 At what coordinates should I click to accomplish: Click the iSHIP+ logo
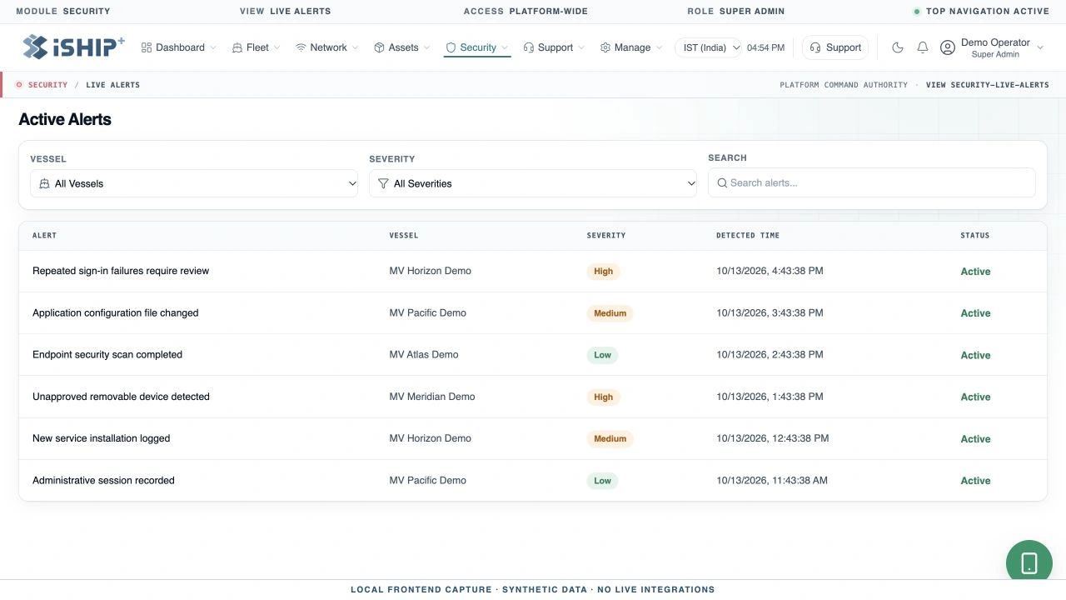(73, 47)
